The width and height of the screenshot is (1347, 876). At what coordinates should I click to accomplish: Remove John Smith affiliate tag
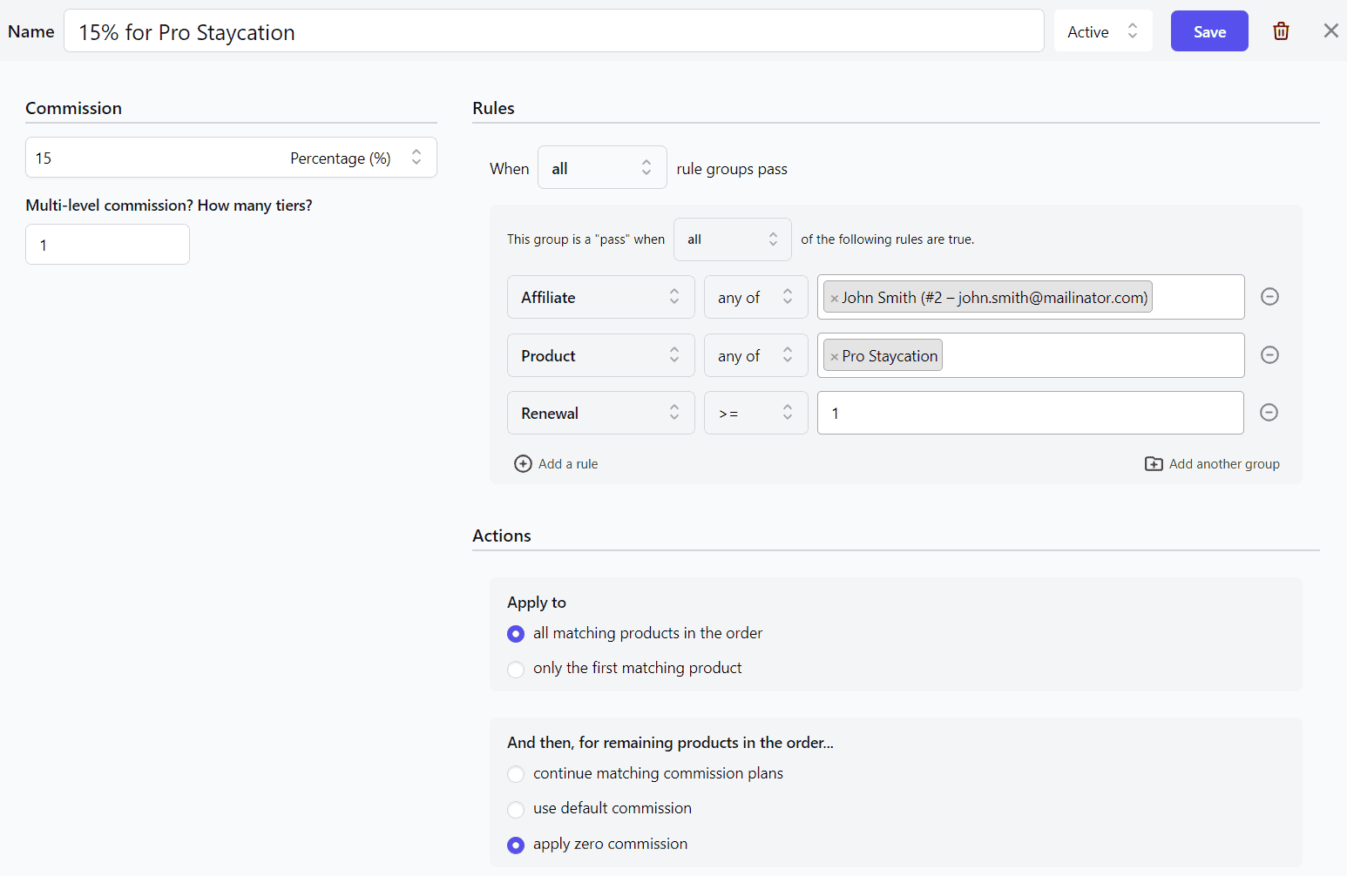(834, 299)
